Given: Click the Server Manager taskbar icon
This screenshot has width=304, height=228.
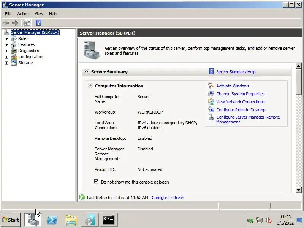Looking at the screenshot, I should [x=33, y=220].
